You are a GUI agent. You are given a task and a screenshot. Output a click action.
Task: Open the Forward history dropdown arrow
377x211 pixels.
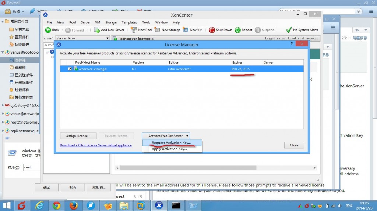tap(87, 30)
